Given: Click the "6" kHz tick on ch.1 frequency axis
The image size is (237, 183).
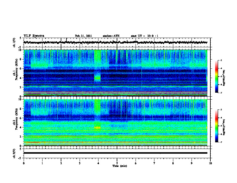Looking at the screenshot, I should [21, 68].
